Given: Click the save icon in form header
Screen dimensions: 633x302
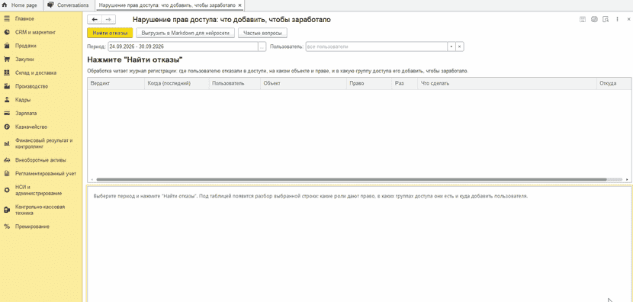Looking at the screenshot, I should click(583, 19).
